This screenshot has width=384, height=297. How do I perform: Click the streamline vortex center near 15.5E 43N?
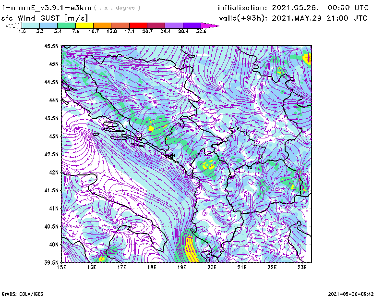[x=78, y=128]
